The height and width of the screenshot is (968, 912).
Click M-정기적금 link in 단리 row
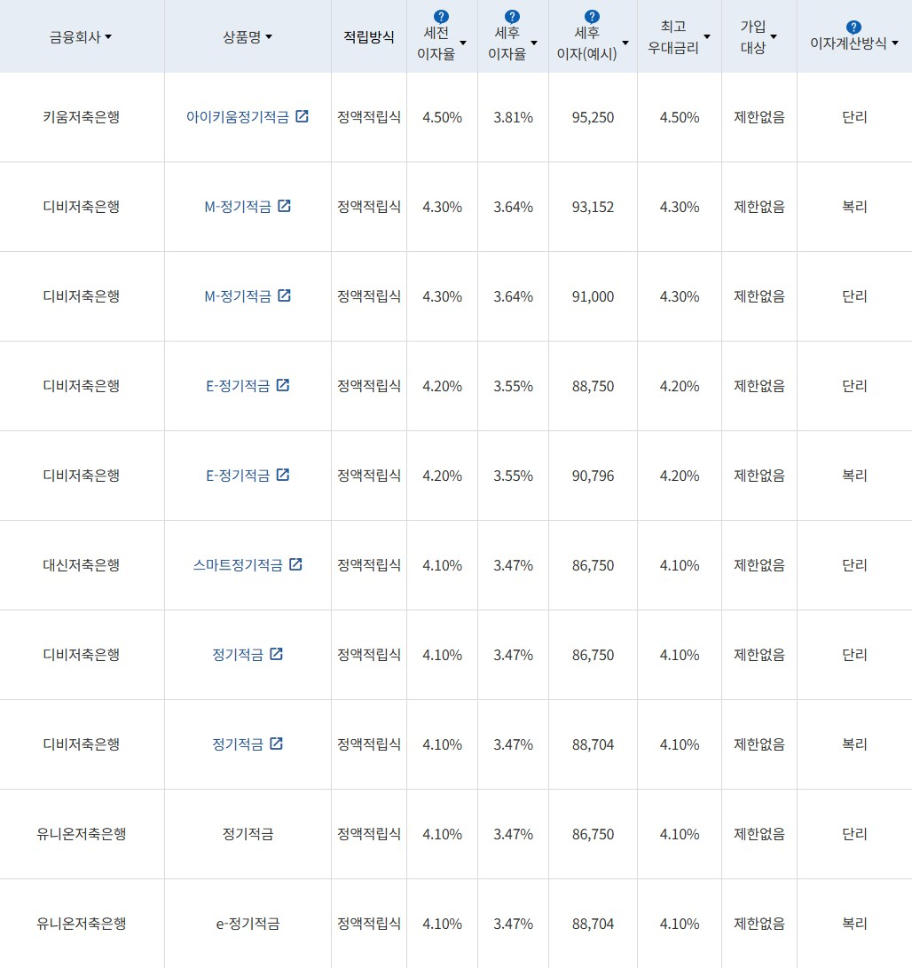(x=238, y=296)
